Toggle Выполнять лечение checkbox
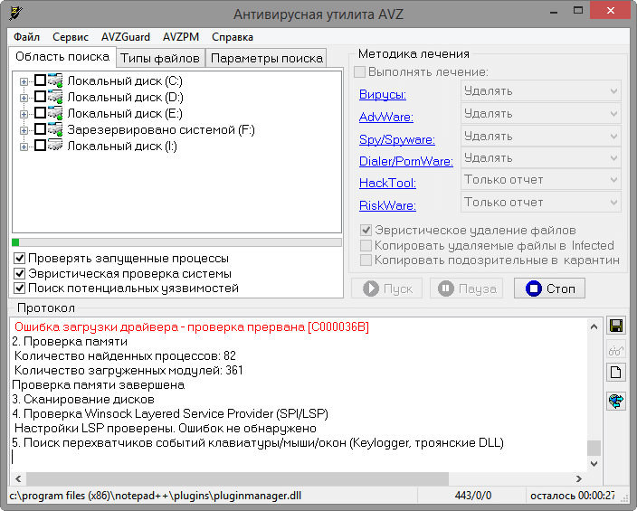Screen dimensions: 637x511 pos(359,71)
